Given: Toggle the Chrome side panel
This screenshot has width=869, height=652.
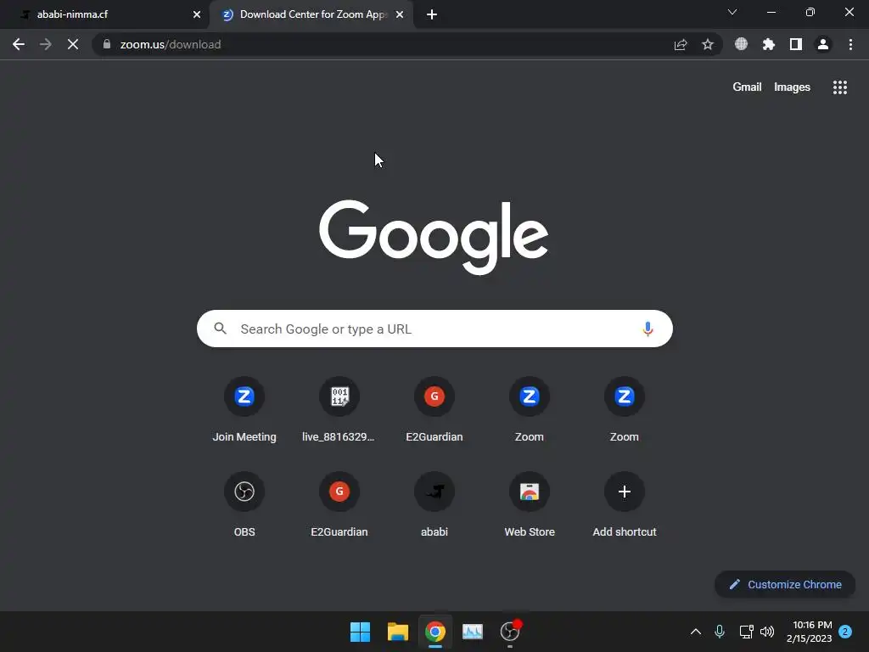Looking at the screenshot, I should [796, 44].
